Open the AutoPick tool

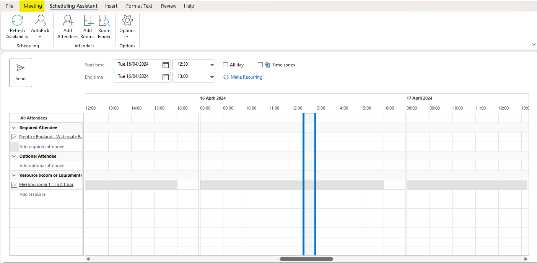pos(40,21)
